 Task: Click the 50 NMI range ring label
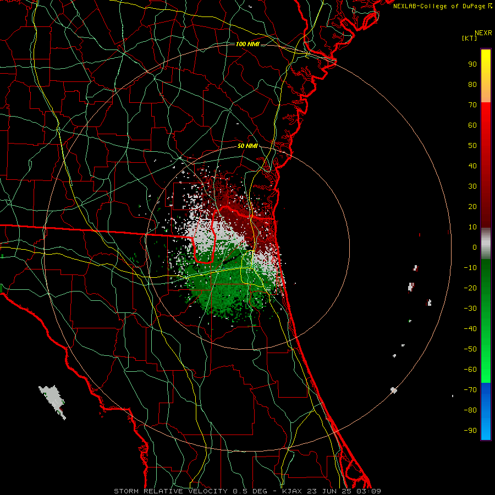coord(248,146)
